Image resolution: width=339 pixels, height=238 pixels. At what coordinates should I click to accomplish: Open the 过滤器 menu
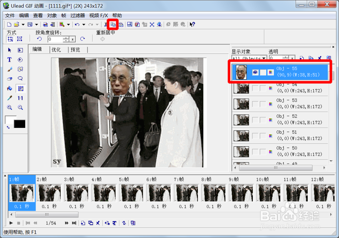78,16
